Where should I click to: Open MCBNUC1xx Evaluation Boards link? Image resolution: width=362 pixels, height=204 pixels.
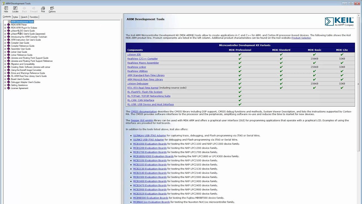pos(152,202)
